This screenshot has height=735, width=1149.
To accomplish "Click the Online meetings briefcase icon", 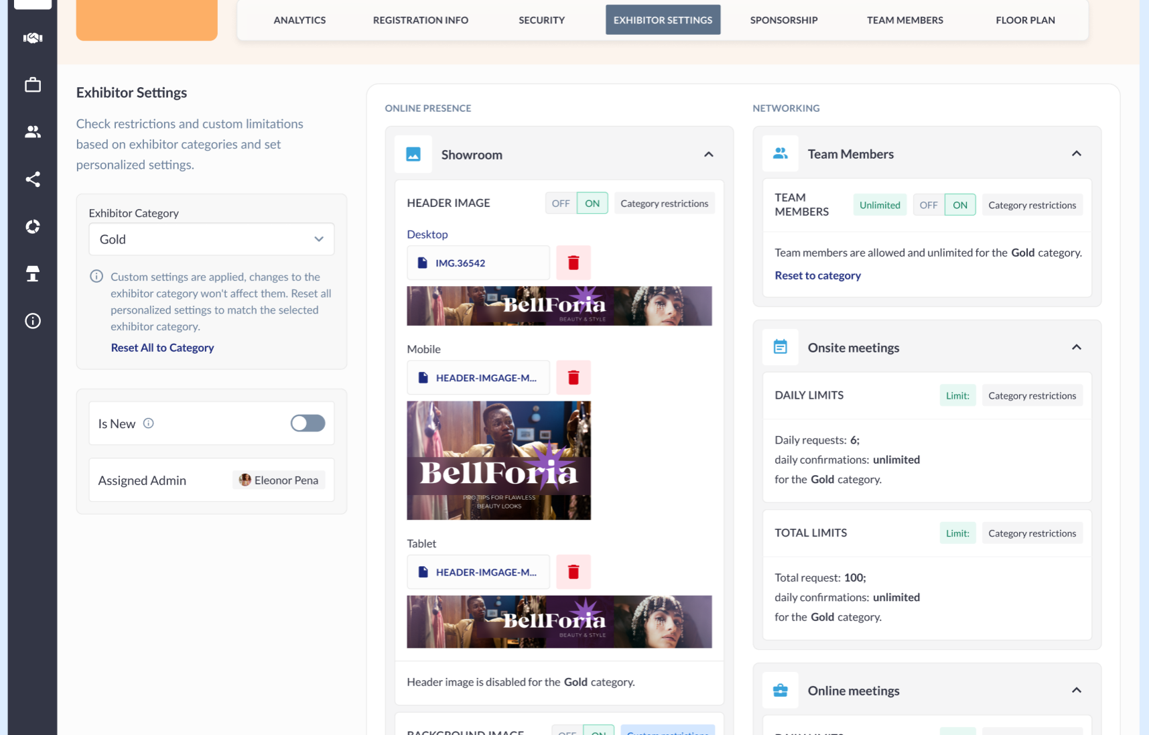I will pos(781,690).
